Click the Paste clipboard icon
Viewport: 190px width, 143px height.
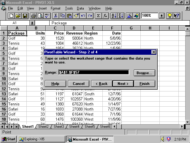point(69,16)
